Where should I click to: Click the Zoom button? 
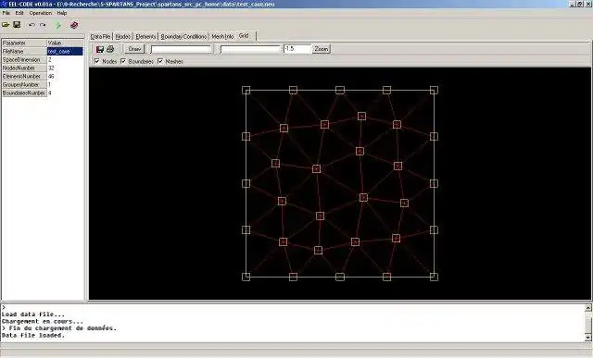[322, 49]
